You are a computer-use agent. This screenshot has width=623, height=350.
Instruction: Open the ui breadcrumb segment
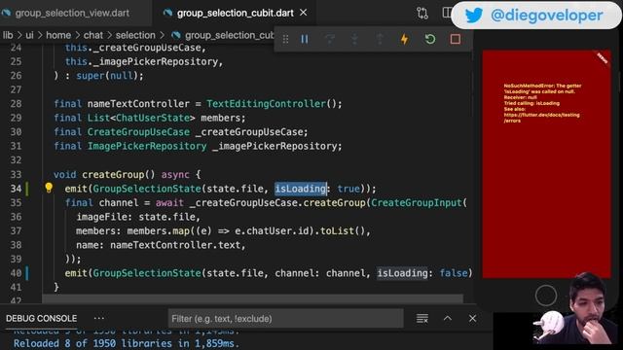tap(29, 35)
